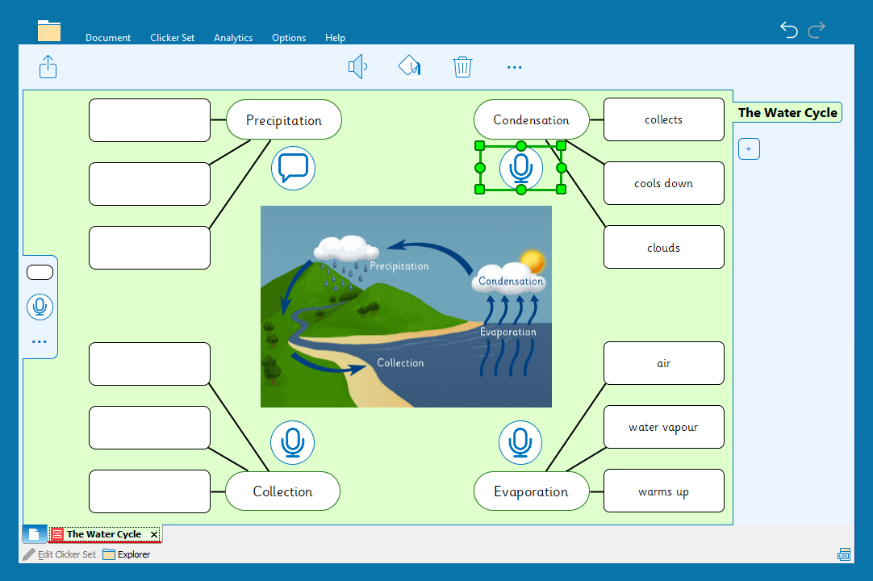The image size is (873, 581).
Task: Click the trash can delete icon
Action: pos(462,66)
